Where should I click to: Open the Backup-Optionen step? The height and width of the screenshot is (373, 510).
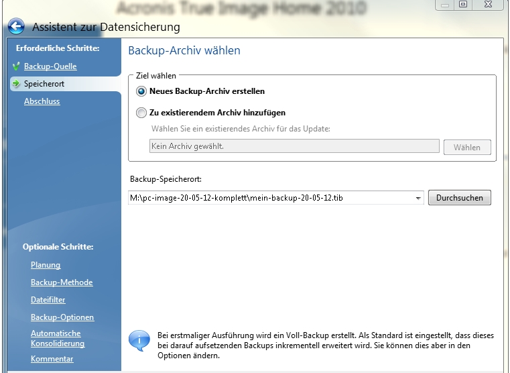62,317
